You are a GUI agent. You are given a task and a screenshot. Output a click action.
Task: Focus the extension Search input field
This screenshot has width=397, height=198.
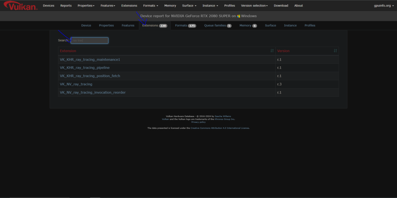click(90, 41)
